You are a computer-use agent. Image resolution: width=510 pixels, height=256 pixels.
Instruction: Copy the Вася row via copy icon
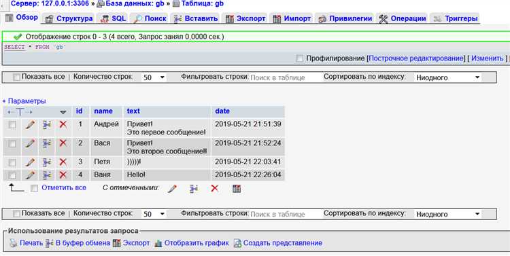click(x=47, y=143)
